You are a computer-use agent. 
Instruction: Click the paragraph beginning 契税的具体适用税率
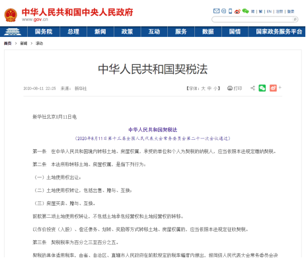[155, 255]
